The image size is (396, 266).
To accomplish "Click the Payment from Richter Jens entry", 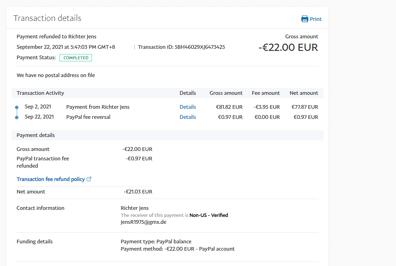I will click(x=98, y=107).
